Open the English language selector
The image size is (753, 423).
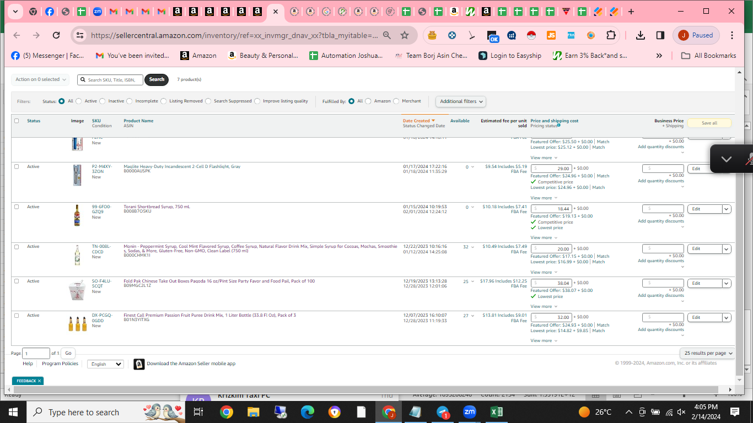[x=105, y=364]
